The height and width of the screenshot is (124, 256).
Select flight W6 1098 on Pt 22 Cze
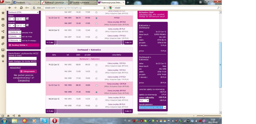pyautogui.click(x=97, y=78)
